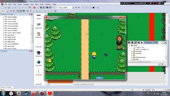Expand the room_ruin01 tree node
The image size is (170, 96).
4,19
